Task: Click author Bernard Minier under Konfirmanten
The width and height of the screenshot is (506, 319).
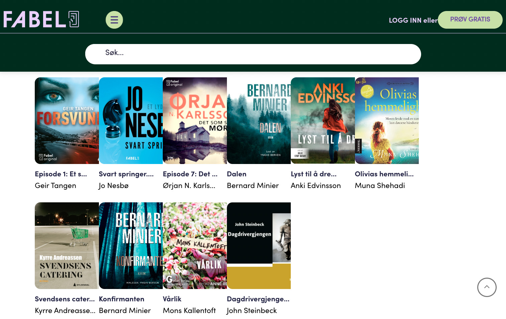Action: point(125,311)
